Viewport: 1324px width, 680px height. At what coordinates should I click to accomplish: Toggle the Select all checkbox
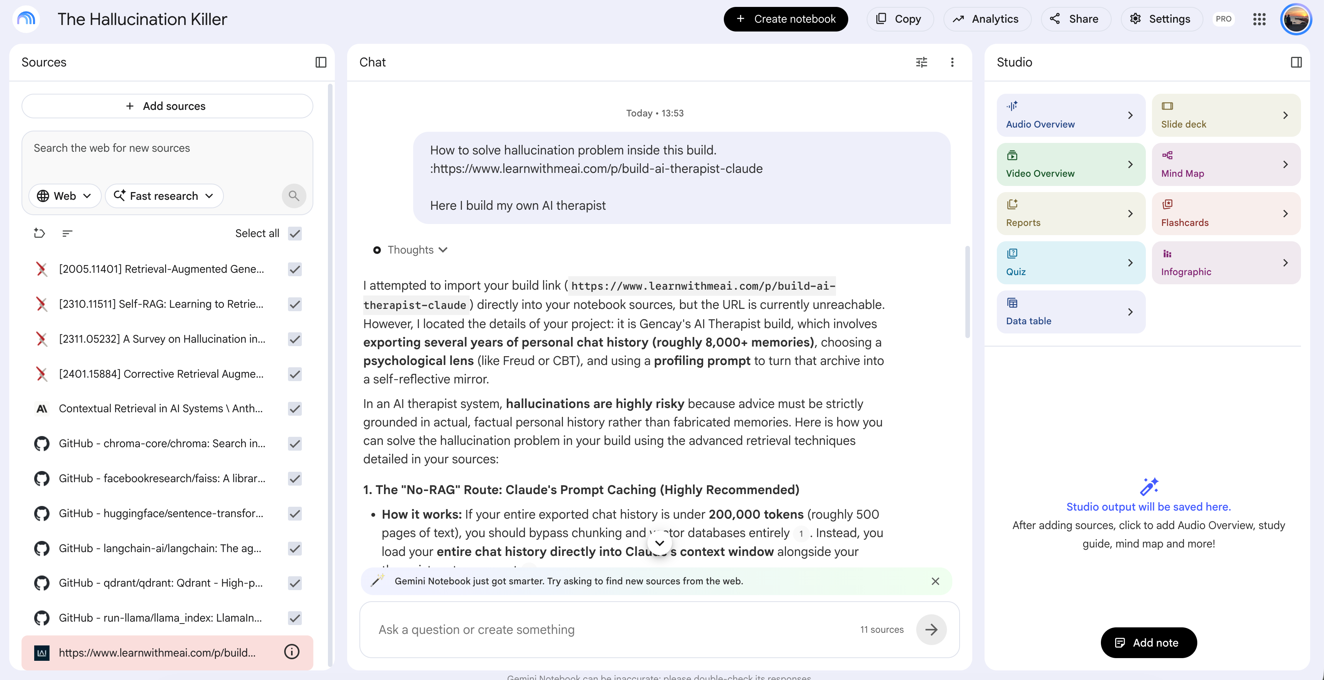[x=295, y=233]
